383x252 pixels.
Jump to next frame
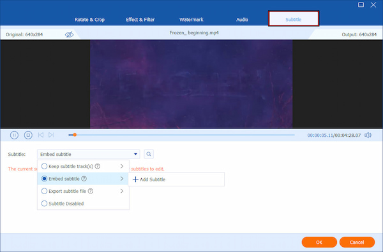tap(51, 135)
